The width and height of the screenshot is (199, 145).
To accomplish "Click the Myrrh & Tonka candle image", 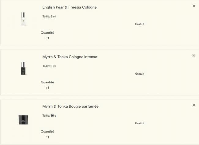I will click(x=23, y=119).
